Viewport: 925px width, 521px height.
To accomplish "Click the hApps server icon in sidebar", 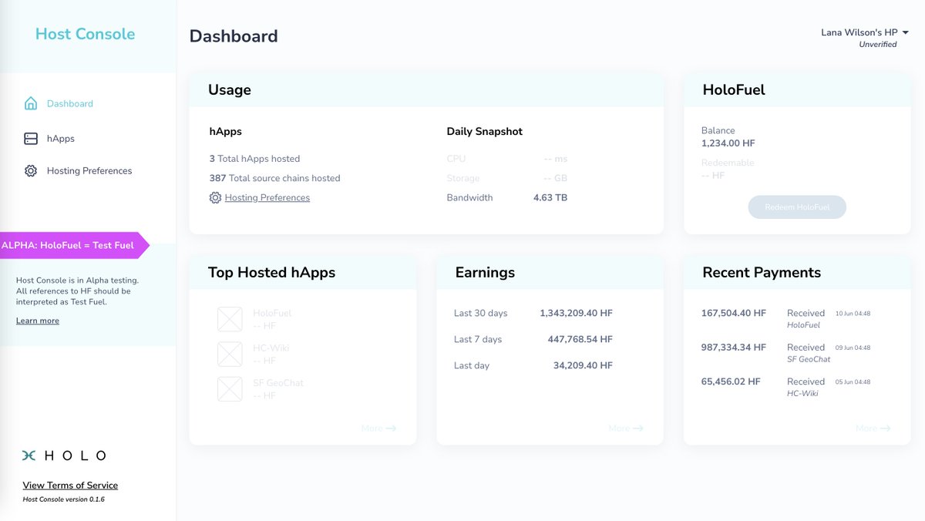I will click(x=31, y=139).
